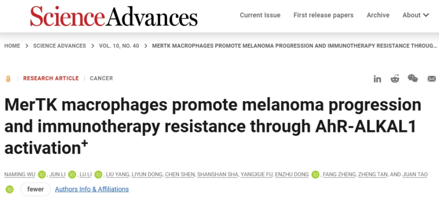Share article via WeChat icon

[412, 79]
